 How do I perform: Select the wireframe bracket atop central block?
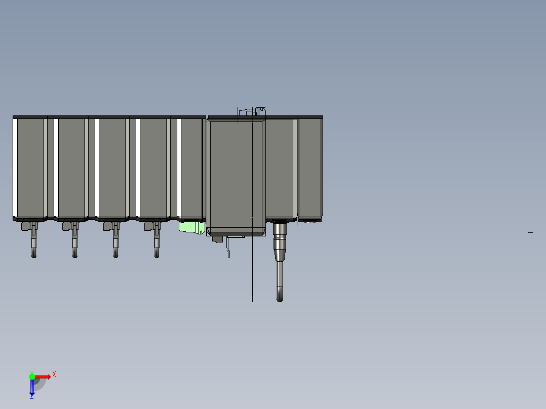tap(252, 112)
